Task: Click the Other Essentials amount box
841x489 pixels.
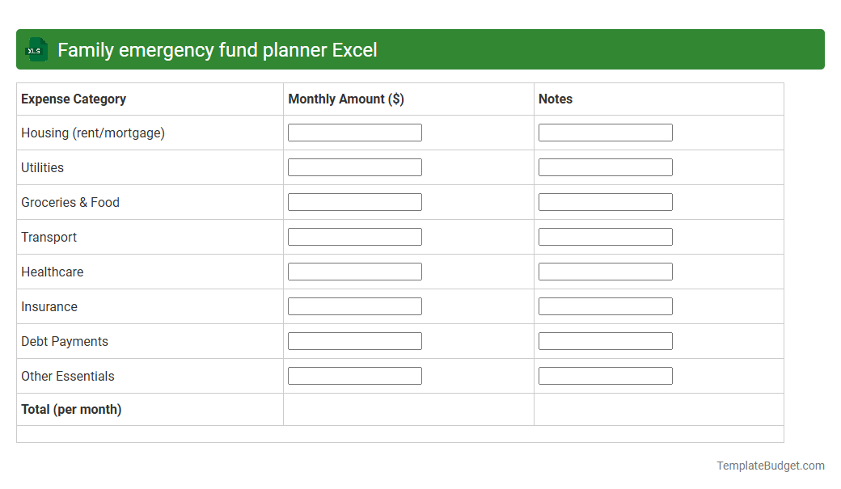Action: point(354,375)
